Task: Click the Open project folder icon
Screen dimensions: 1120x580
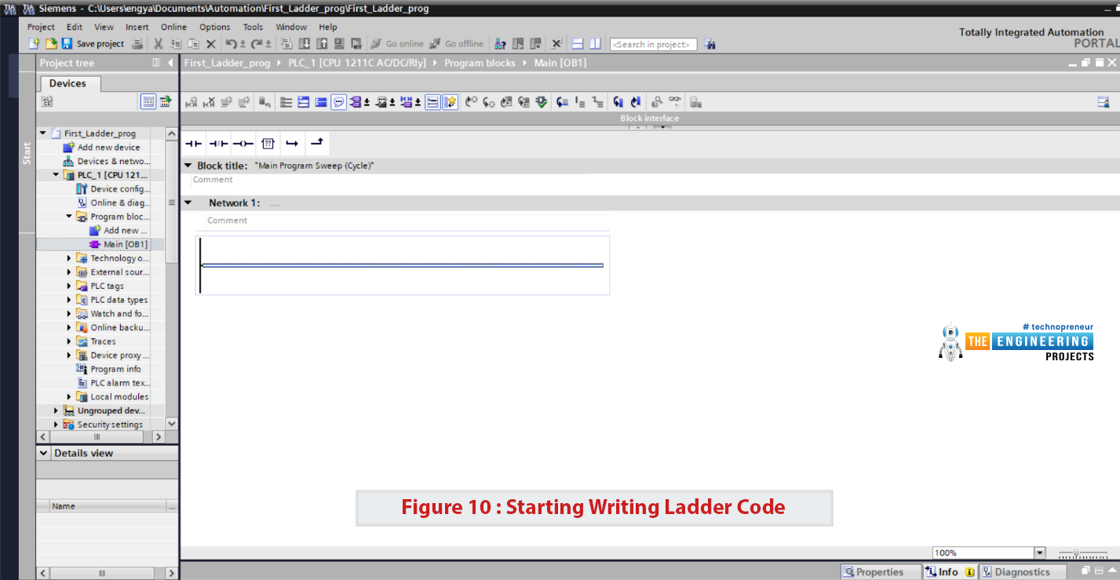Action: tap(51, 44)
